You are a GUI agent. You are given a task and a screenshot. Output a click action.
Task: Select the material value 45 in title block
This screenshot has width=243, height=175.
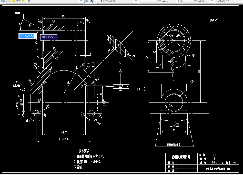235,162
